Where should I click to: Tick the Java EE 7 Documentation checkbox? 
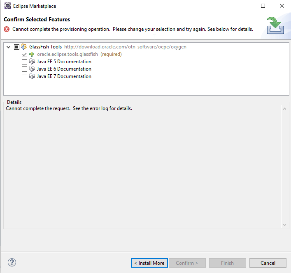click(25, 76)
